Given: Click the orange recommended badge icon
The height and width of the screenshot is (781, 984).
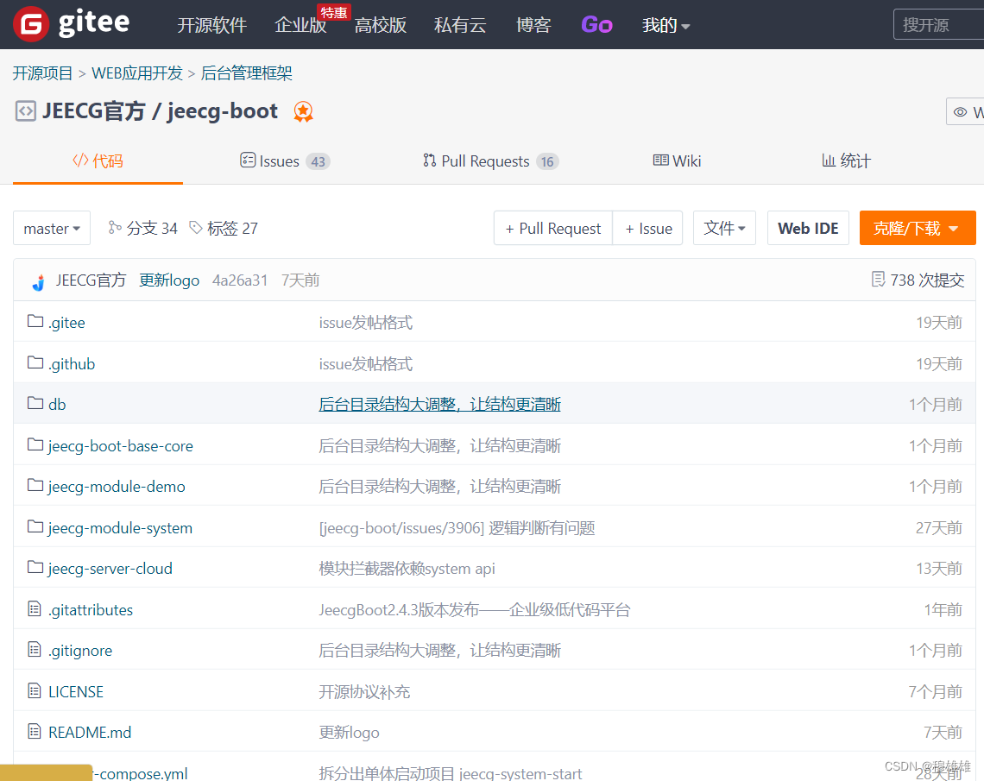Looking at the screenshot, I should point(303,111).
